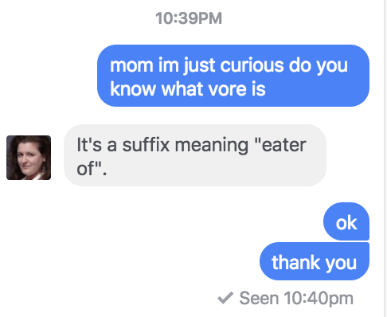Click the word "mom" starting the first message
387x317 pixels.
131,65
